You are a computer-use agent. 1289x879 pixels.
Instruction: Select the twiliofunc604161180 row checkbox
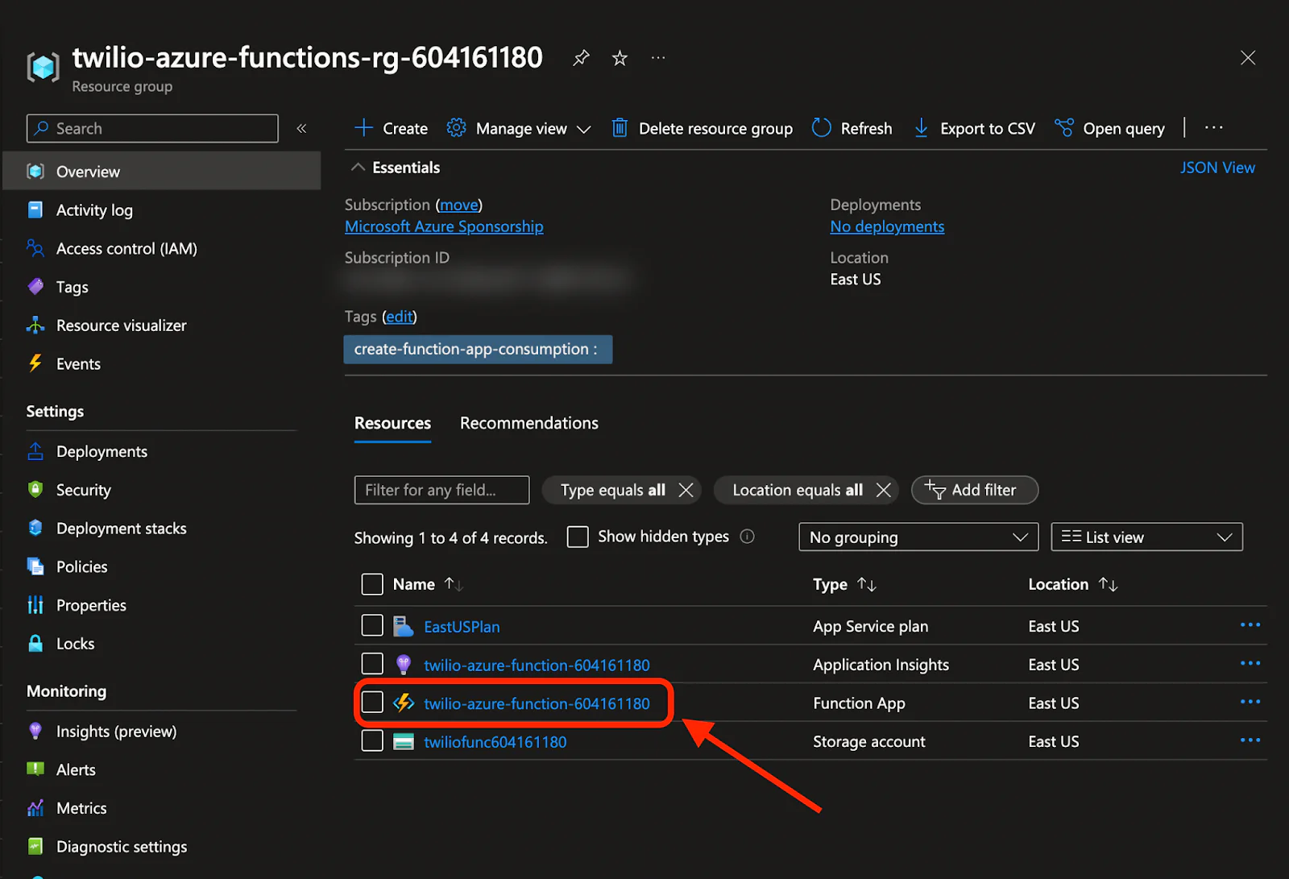point(372,740)
